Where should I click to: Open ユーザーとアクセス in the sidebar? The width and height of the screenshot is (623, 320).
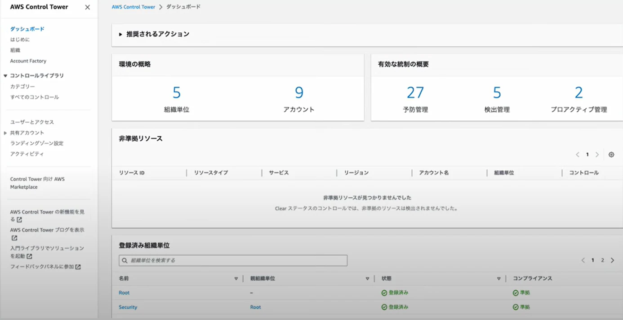[32, 122]
